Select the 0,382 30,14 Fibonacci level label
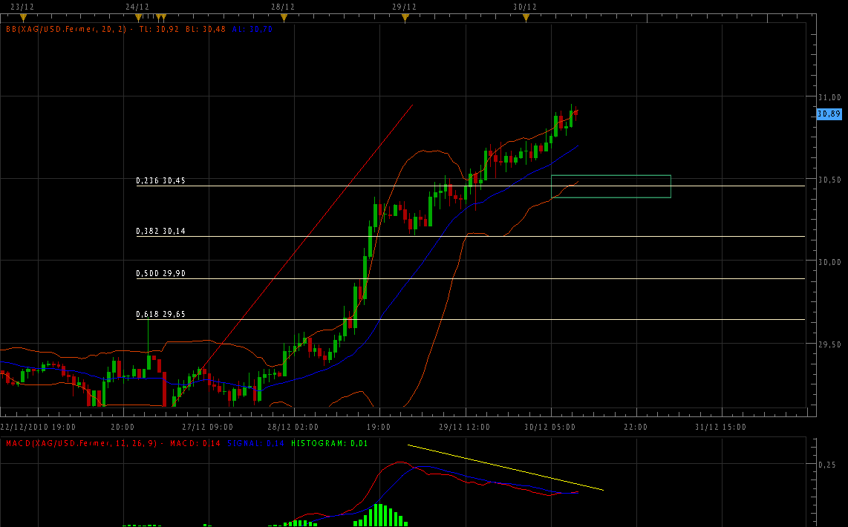The height and width of the screenshot is (527, 848). pyautogui.click(x=160, y=231)
